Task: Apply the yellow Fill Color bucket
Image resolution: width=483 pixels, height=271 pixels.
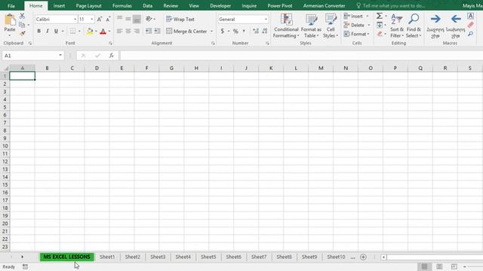Action: pyautogui.click(x=90, y=31)
